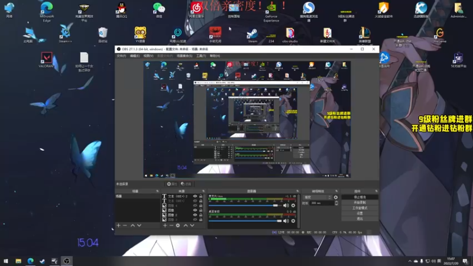Screen dimensions: 473x266
Task: Open the 渐变 transition dropdown
Action: (x=318, y=197)
